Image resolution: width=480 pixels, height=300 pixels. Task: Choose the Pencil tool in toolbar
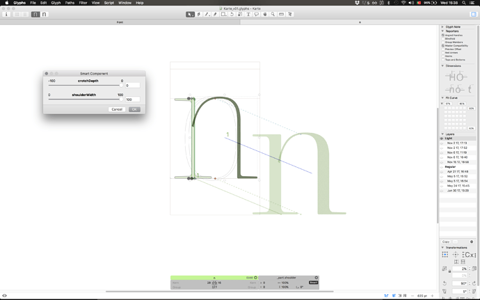(215, 15)
